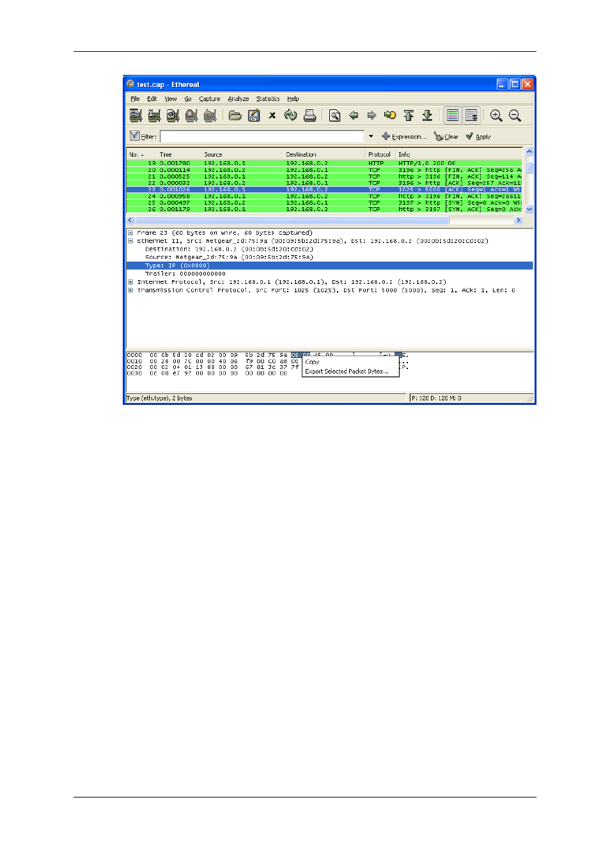The image size is (610, 864).
Task: Go to packet number icon
Action: [x=390, y=116]
